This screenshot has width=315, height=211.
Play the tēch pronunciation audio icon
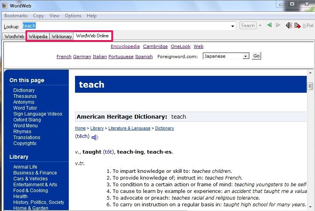tap(95, 137)
